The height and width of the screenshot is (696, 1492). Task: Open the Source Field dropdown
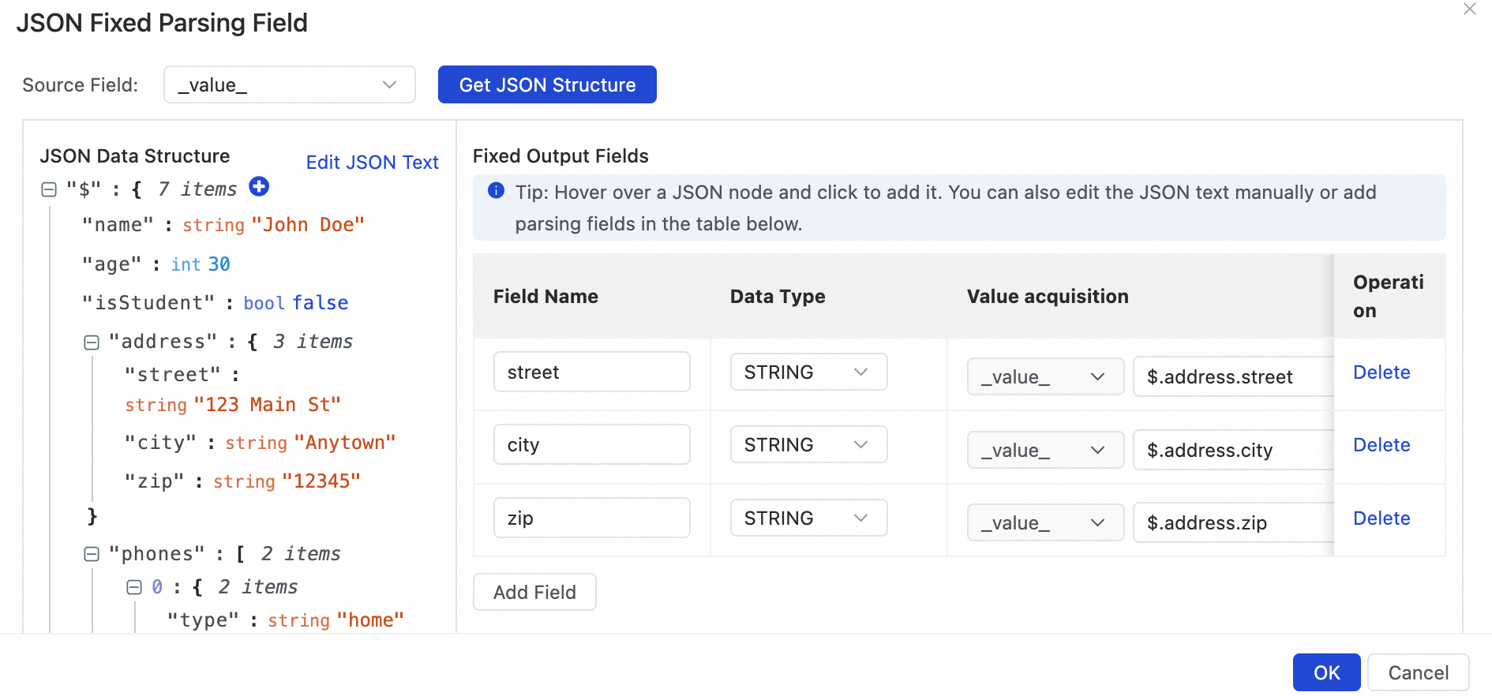tap(289, 84)
